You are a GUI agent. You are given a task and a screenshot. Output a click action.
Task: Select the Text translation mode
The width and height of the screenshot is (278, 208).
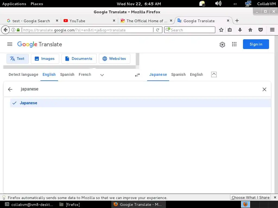pyautogui.click(x=18, y=58)
